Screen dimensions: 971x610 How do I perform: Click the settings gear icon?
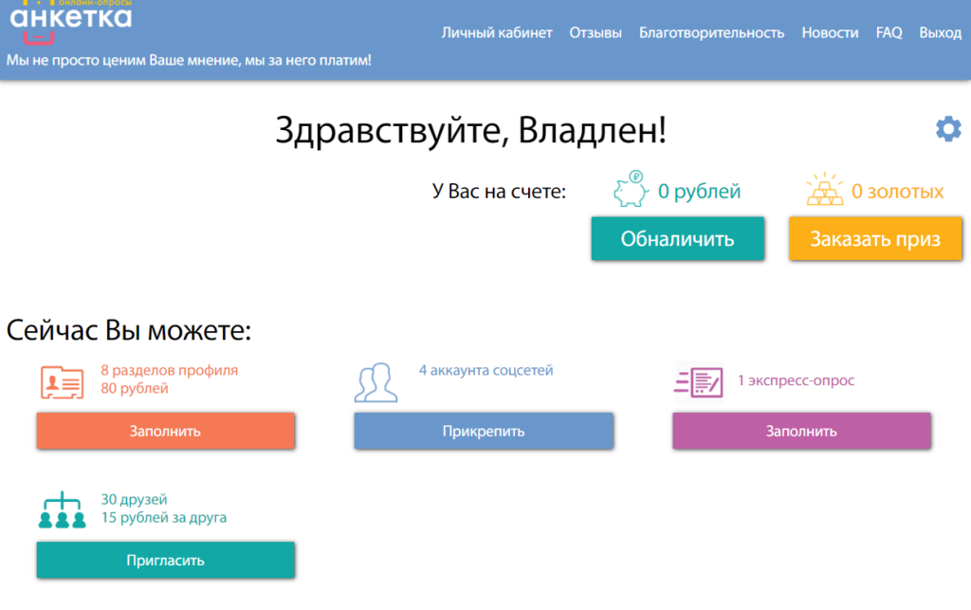click(x=948, y=129)
